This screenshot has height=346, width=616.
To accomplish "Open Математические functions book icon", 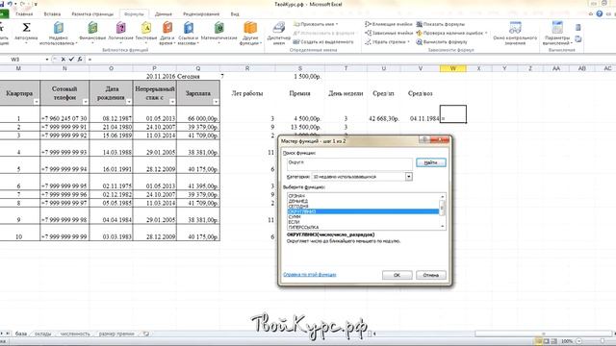I will click(219, 28).
